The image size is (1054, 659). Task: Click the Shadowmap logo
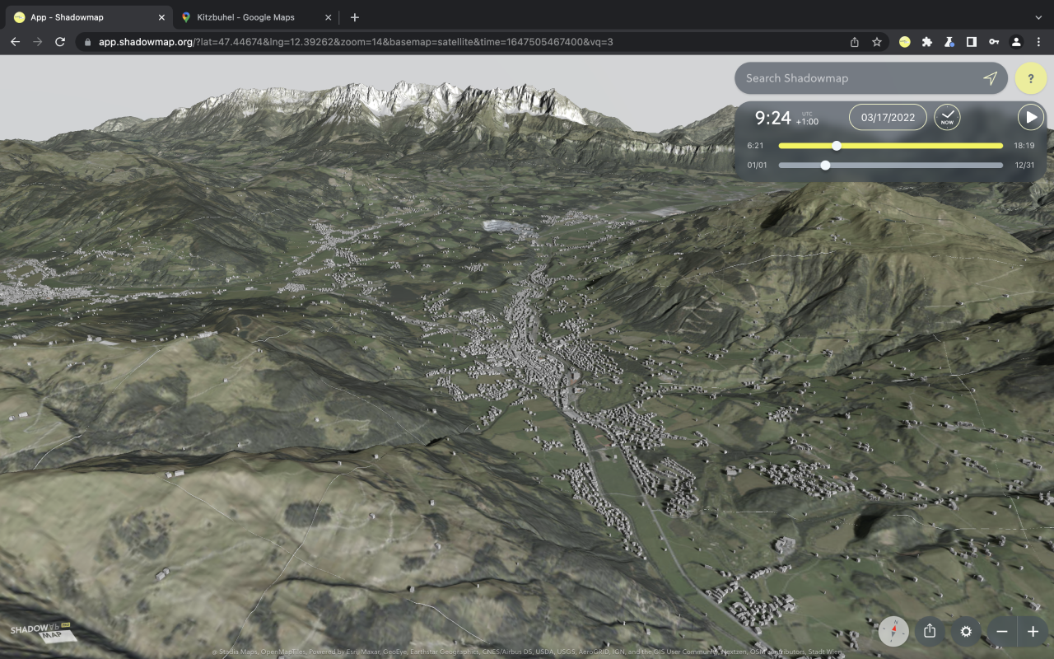point(40,632)
